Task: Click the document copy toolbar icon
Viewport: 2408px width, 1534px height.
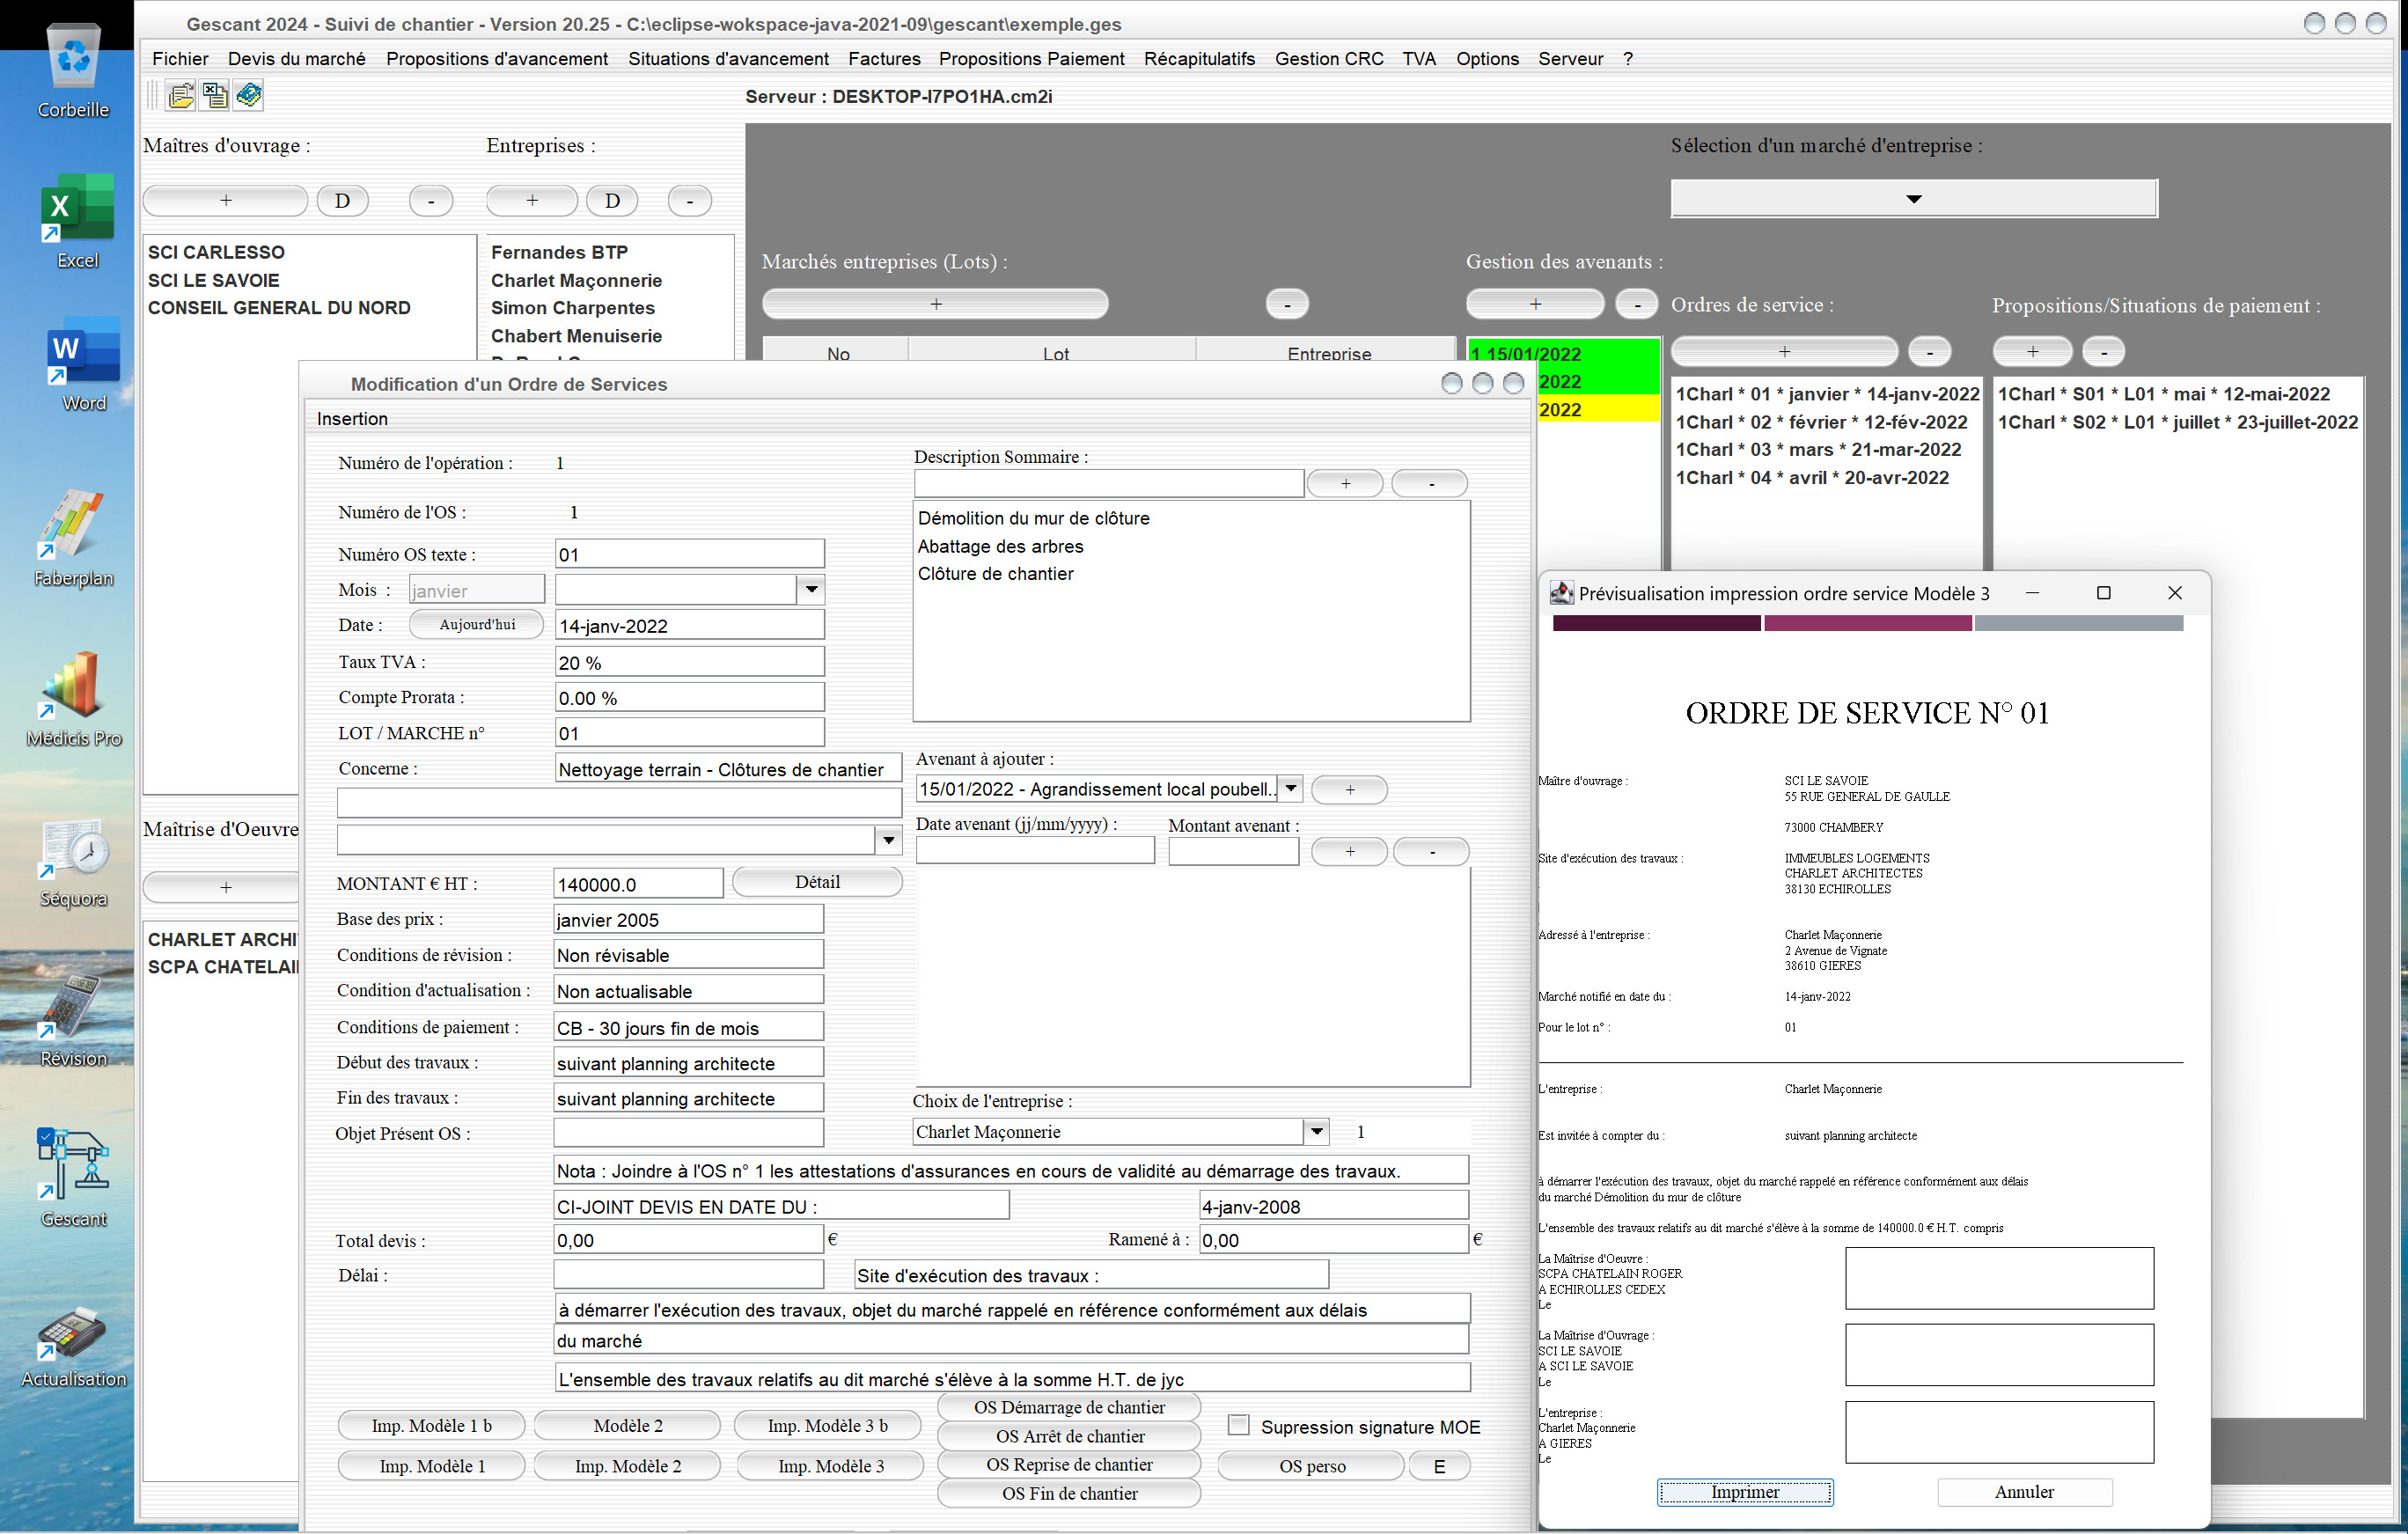Action: (x=214, y=96)
